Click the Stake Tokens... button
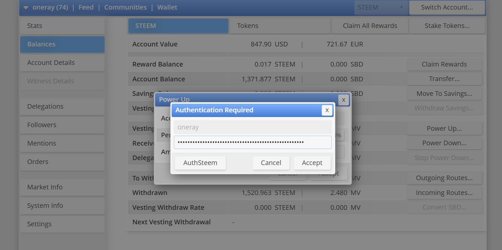The width and height of the screenshot is (502, 250). (447, 26)
